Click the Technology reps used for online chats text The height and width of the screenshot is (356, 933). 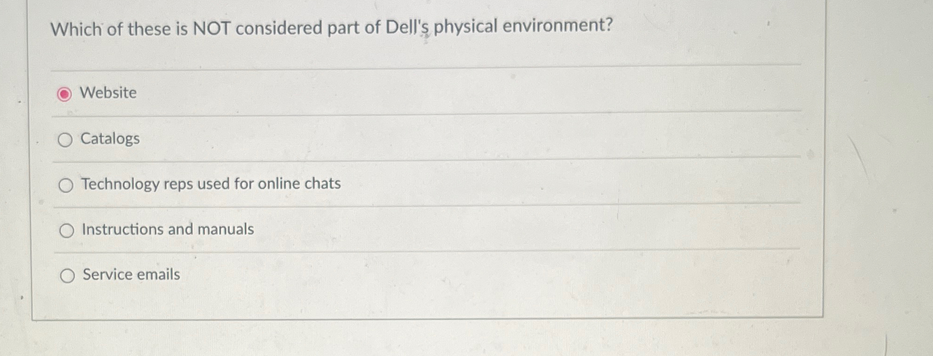coord(211,184)
